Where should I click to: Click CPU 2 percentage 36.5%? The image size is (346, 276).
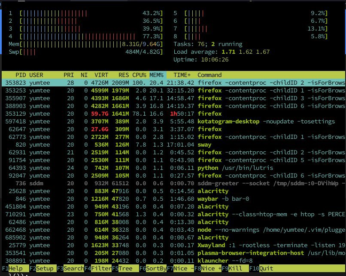coord(151,21)
